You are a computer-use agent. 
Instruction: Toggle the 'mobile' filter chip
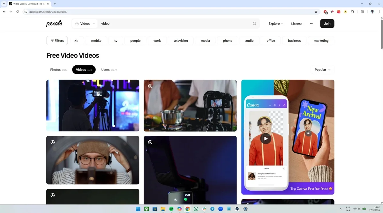pos(96,40)
